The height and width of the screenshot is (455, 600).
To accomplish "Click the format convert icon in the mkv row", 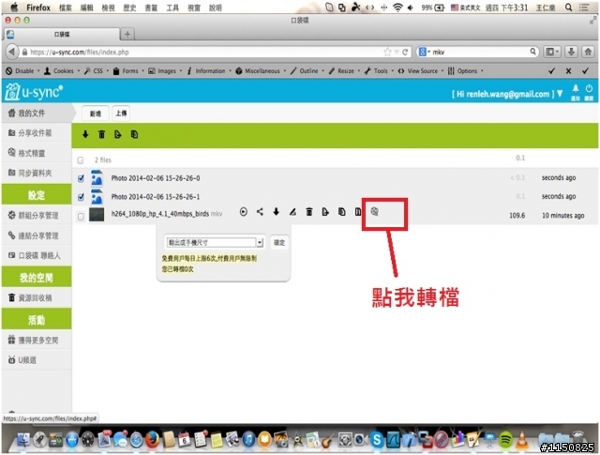I will (x=374, y=211).
